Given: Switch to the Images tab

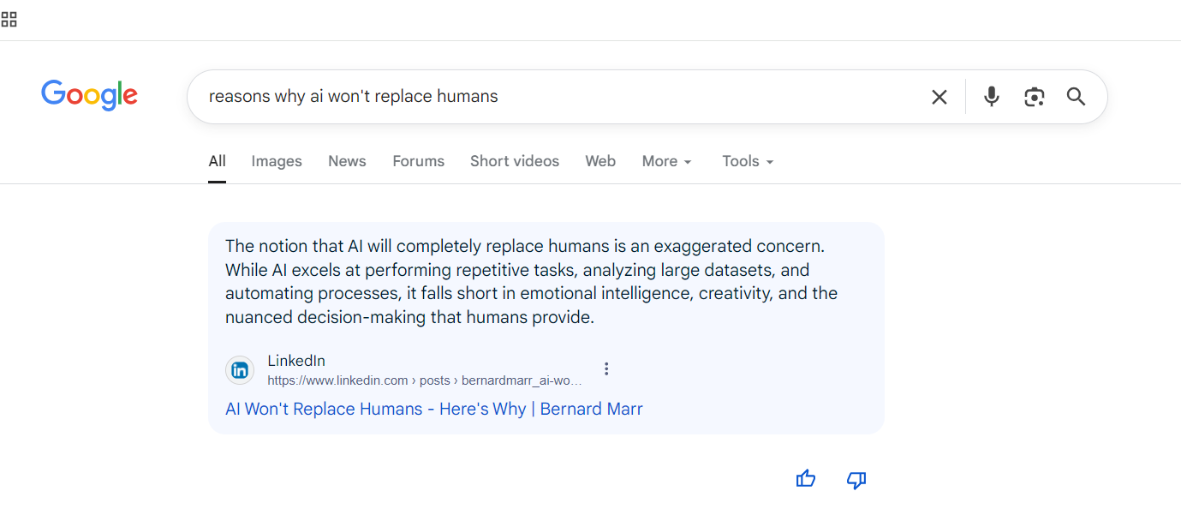Looking at the screenshot, I should [x=277, y=161].
